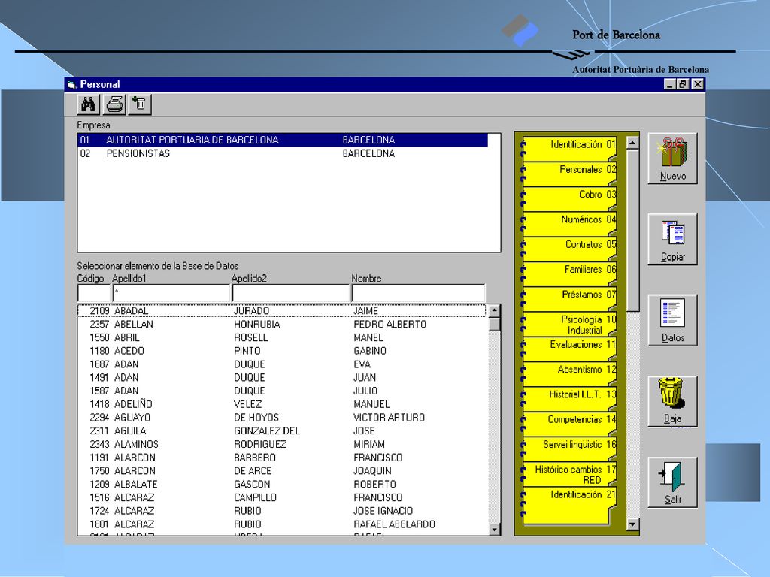
Task: Open the Historial I.L.T. 13 tab
Action: click(570, 397)
